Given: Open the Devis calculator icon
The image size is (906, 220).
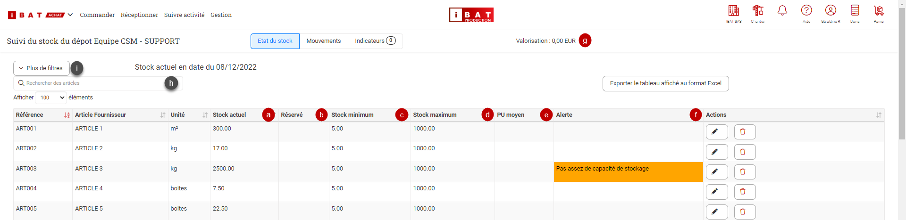Looking at the screenshot, I should [x=855, y=11].
